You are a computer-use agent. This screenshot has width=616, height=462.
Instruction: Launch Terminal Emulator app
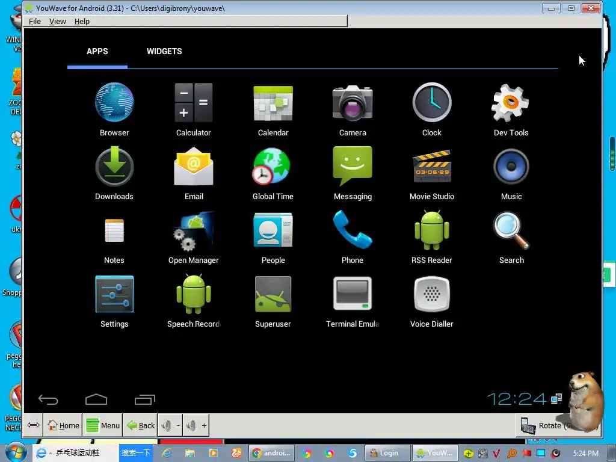353,294
